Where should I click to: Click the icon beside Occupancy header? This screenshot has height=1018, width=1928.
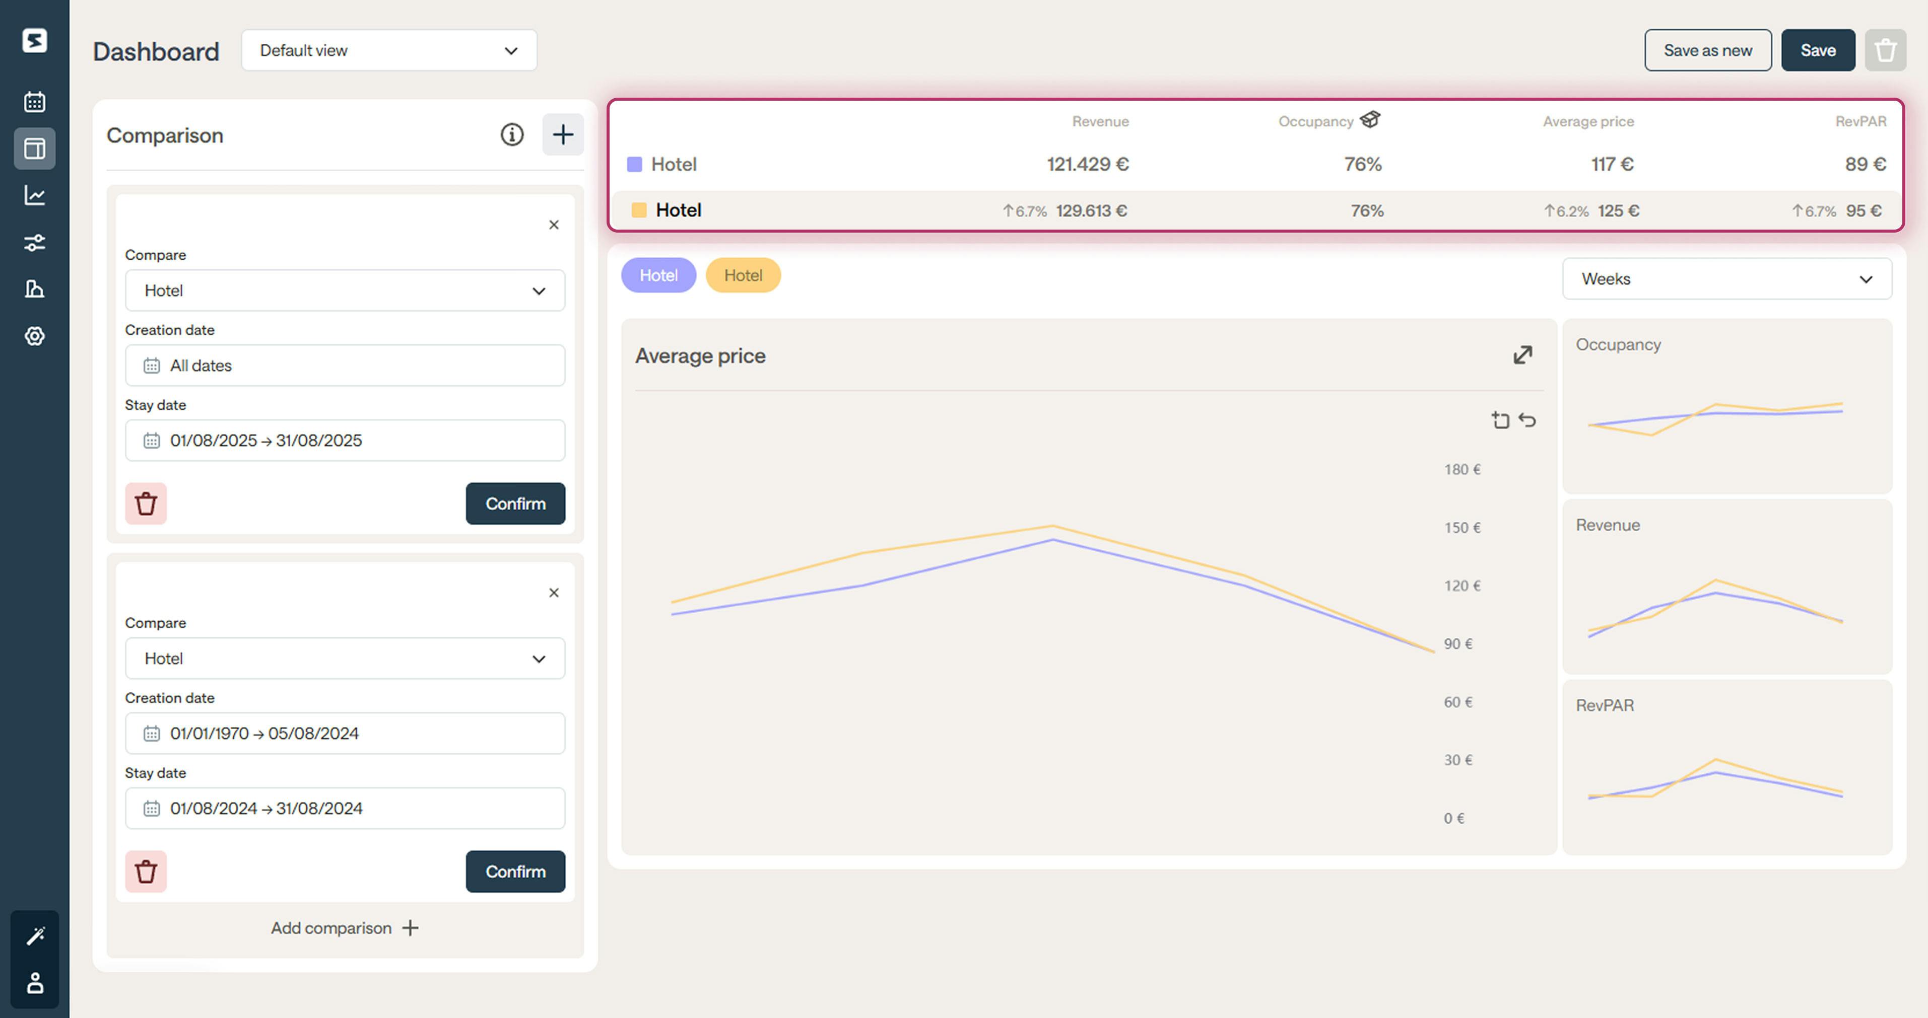coord(1370,120)
